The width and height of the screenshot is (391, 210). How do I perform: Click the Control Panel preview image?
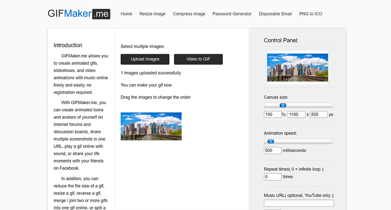tap(297, 67)
